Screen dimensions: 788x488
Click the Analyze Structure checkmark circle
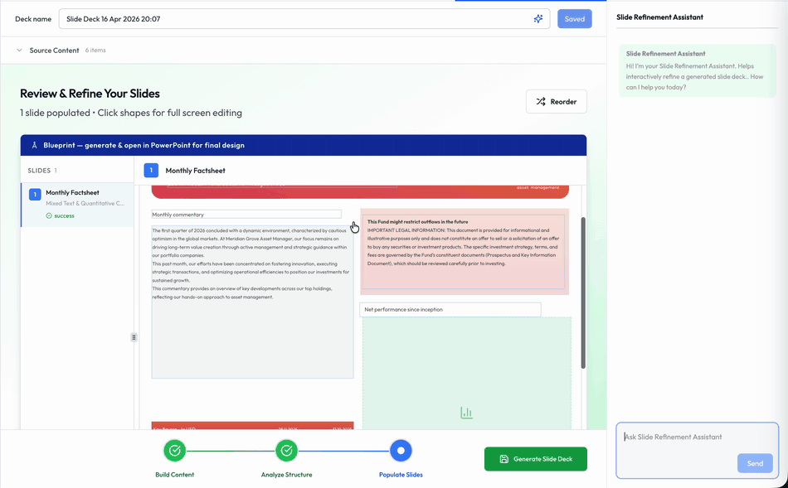pos(286,451)
